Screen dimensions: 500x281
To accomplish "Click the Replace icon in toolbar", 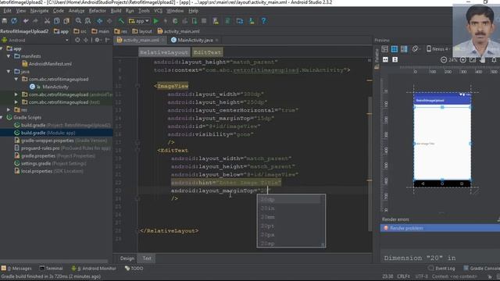I will click(87, 21).
